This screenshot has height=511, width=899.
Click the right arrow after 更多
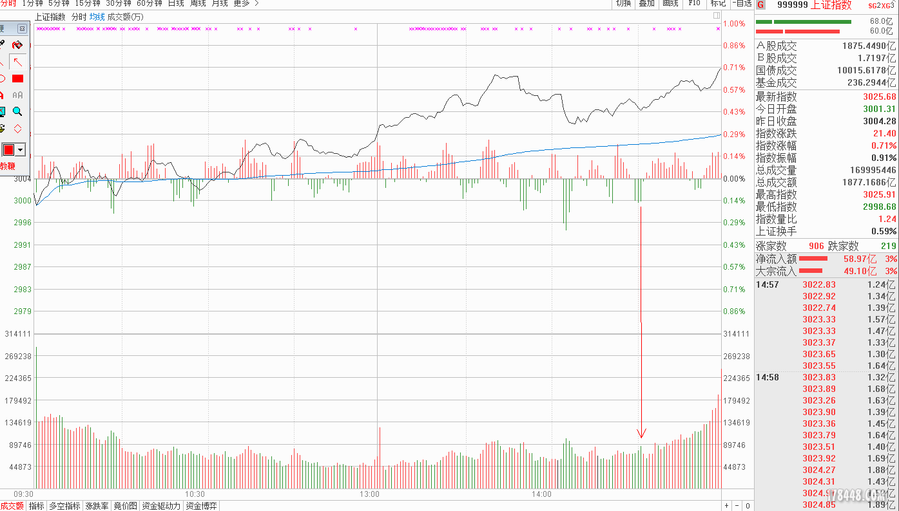point(256,3)
